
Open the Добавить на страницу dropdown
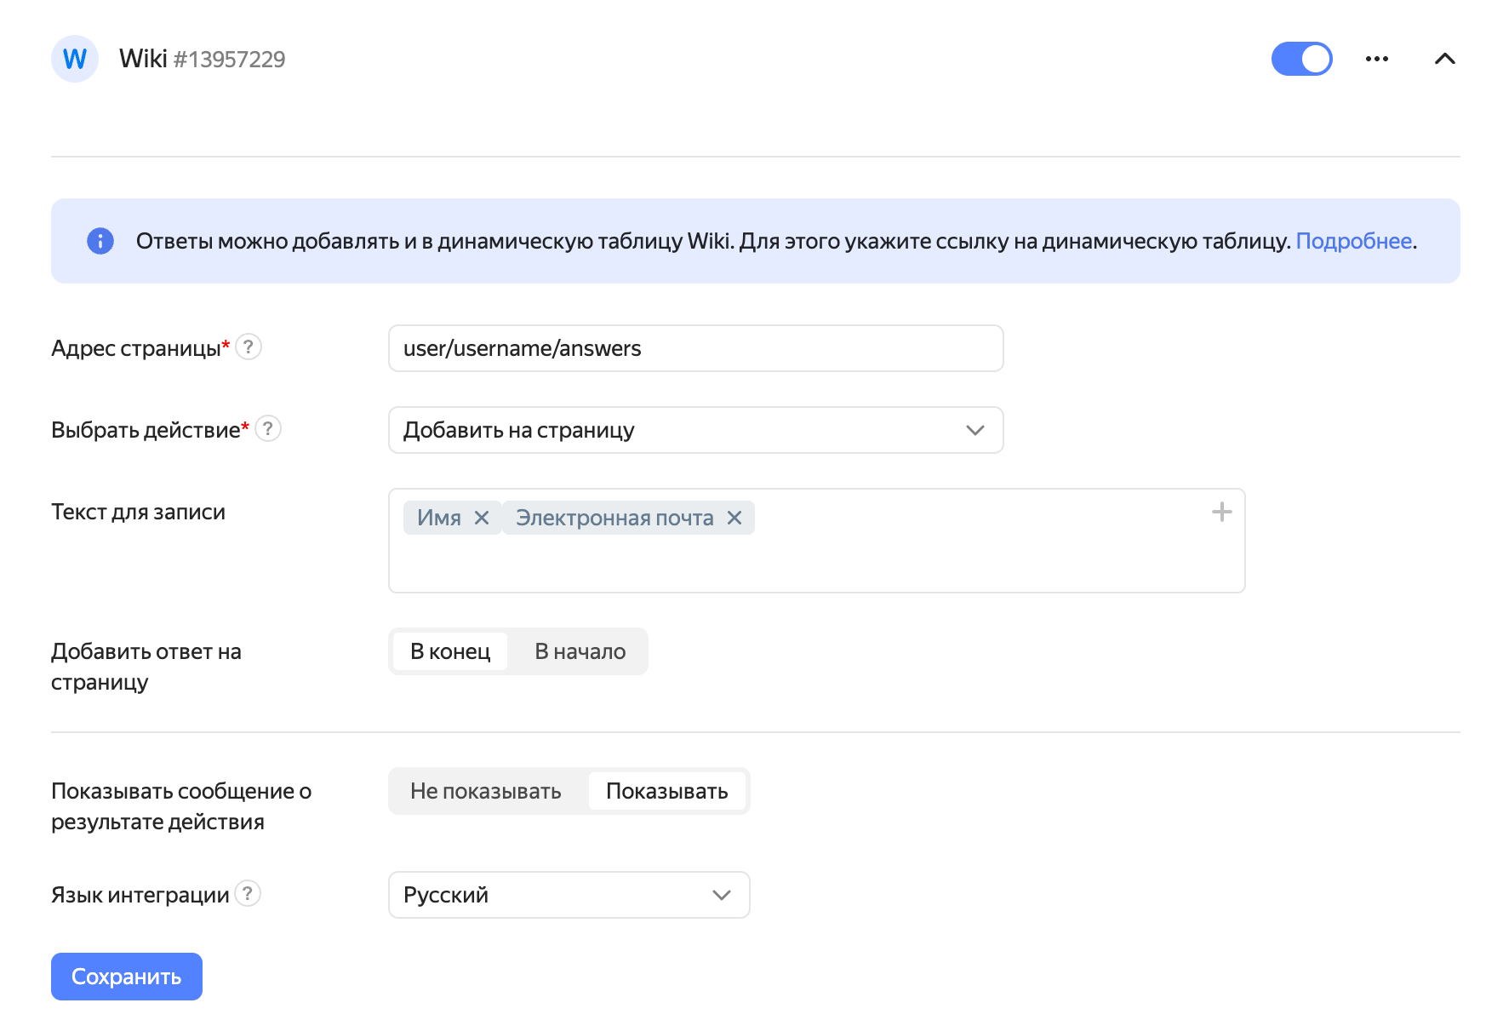click(x=695, y=430)
